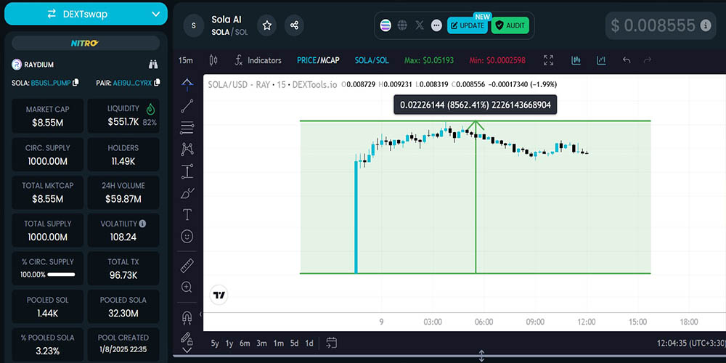Set chart range to 1y
Viewport: 726px width, 363px height.
point(229,343)
